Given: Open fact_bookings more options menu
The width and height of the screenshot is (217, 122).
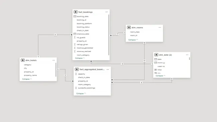Looking at the screenshot, I should click(106, 12).
